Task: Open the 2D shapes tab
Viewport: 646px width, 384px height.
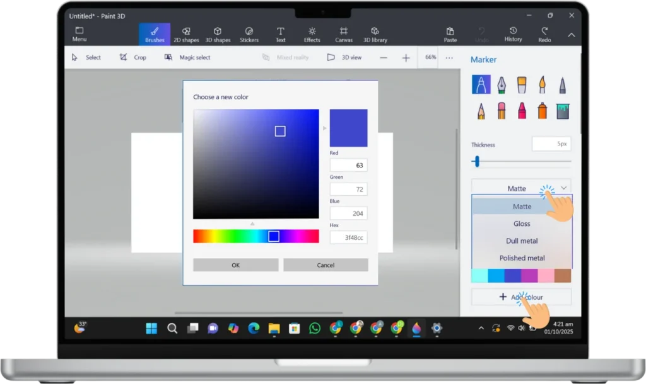Action: pos(186,33)
